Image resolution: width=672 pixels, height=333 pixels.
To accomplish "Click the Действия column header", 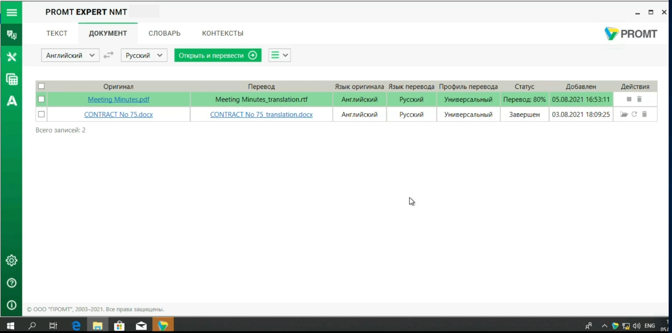I will 635,86.
